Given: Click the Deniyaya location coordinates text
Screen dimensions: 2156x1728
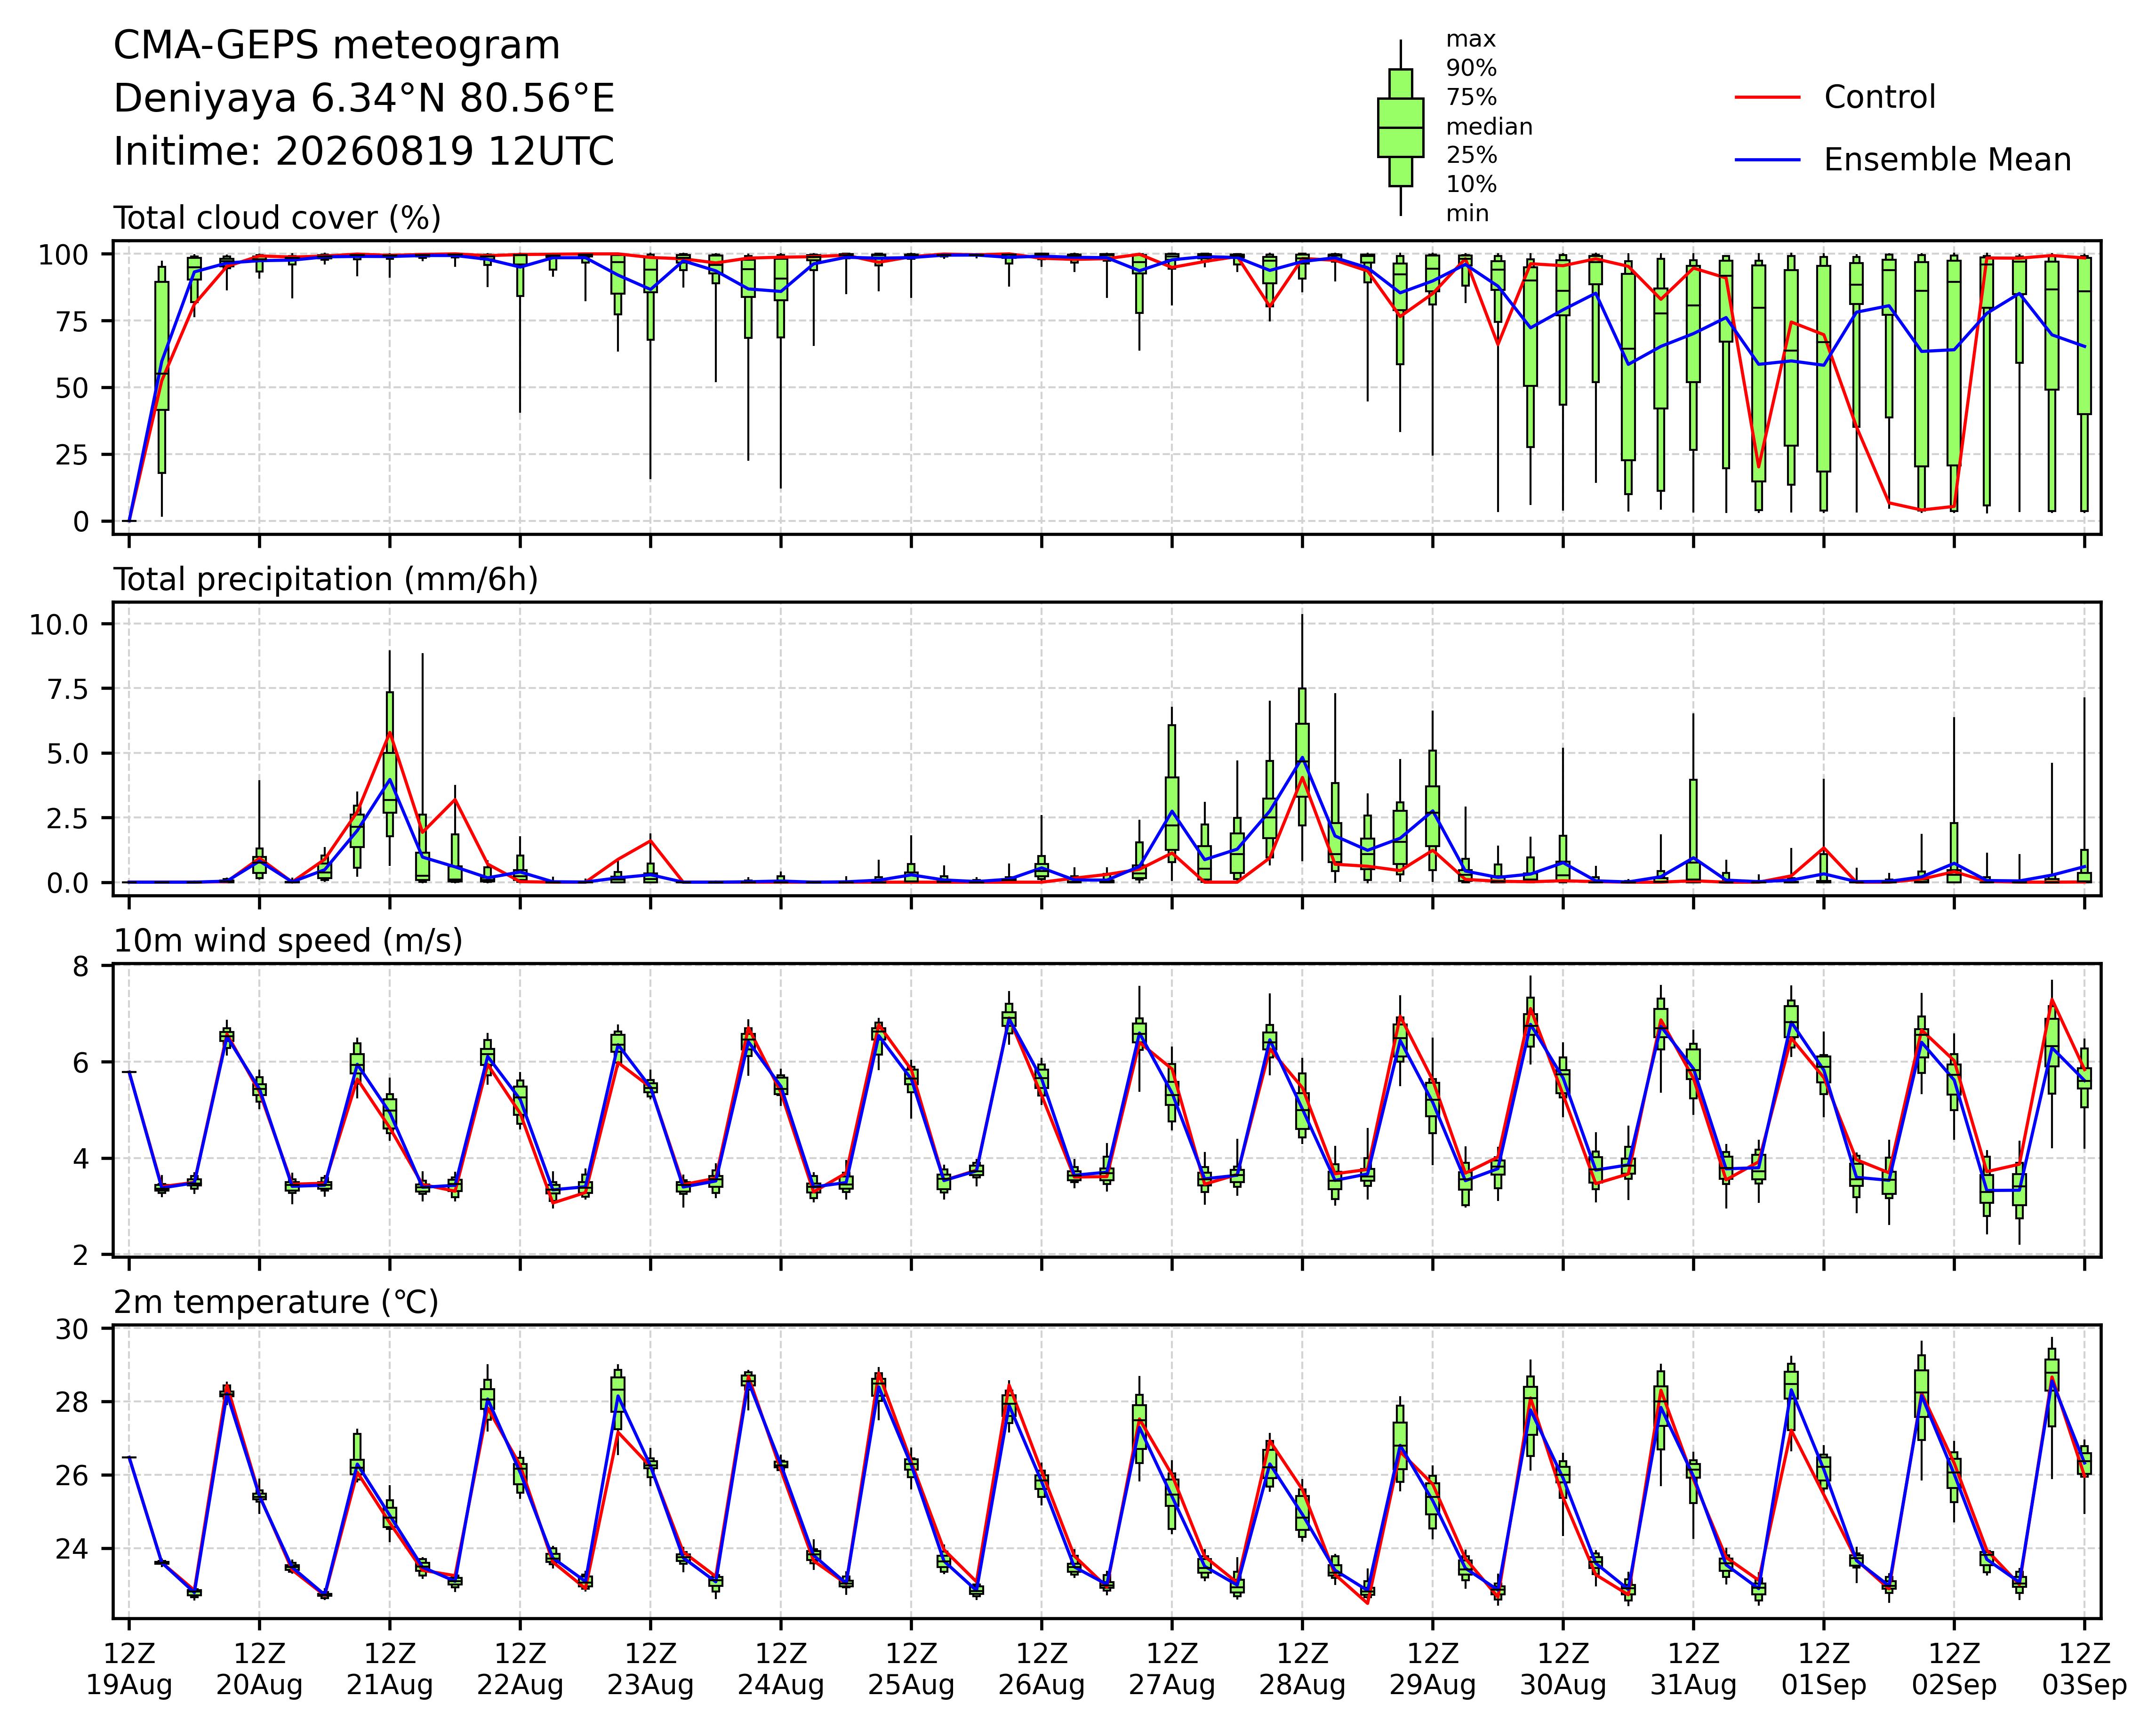Looking at the screenshot, I should pyautogui.click(x=364, y=99).
